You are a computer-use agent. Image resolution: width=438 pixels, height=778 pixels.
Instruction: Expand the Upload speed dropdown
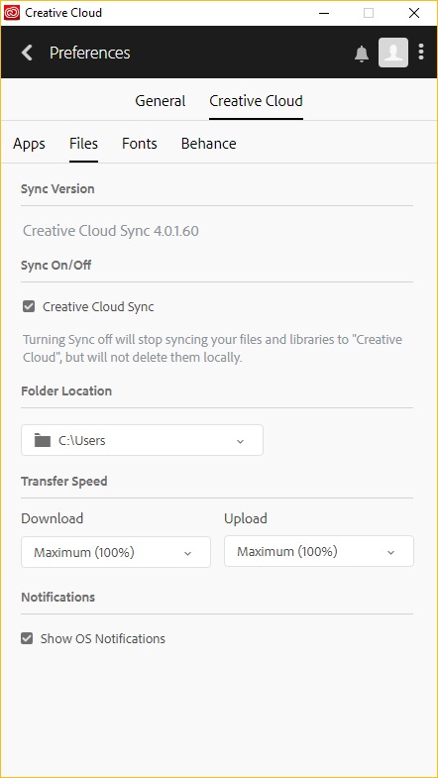[x=319, y=551]
